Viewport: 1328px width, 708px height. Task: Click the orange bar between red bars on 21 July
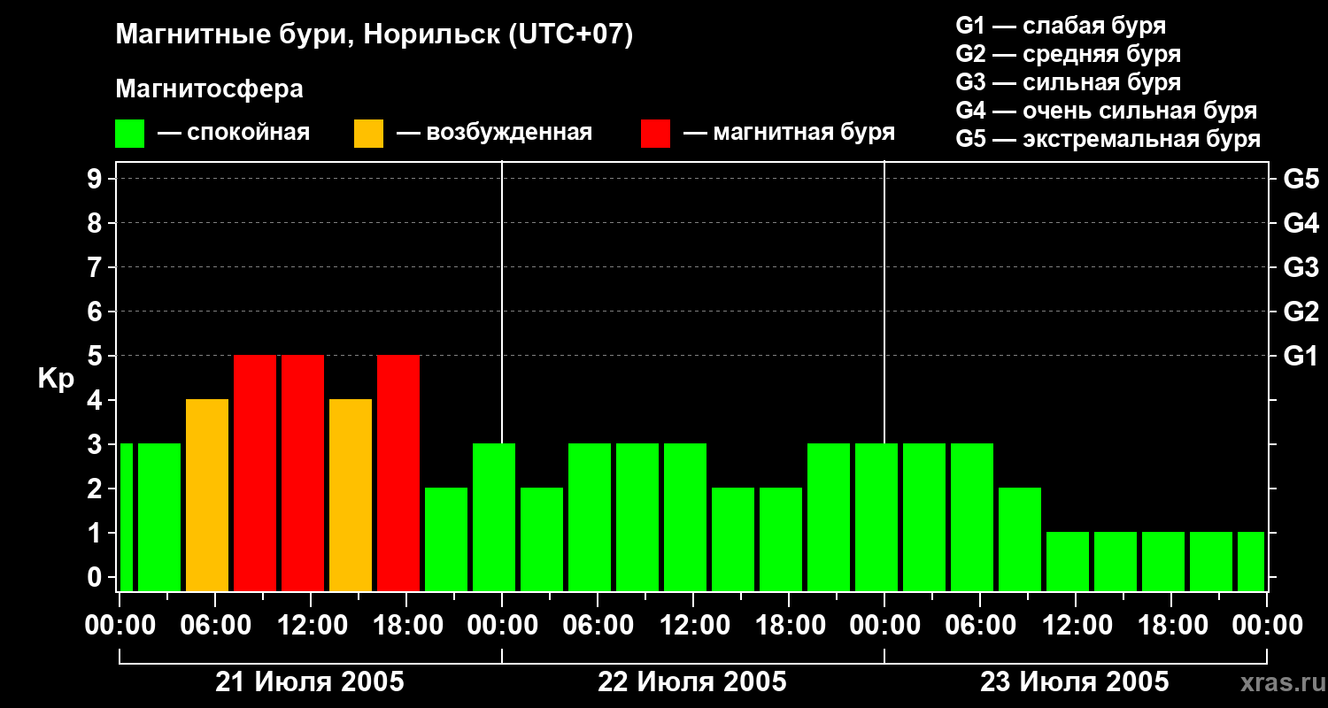[x=351, y=495]
